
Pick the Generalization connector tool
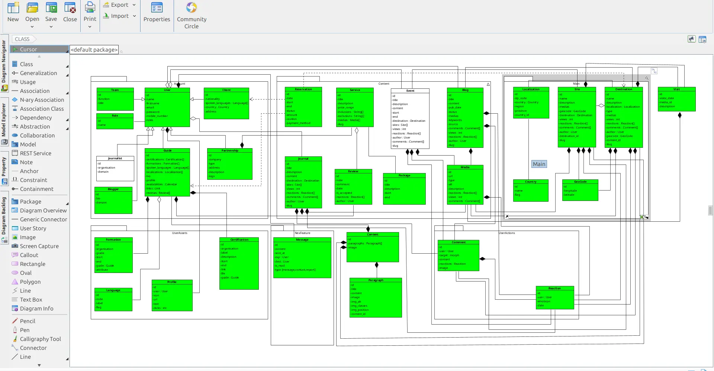[38, 73]
